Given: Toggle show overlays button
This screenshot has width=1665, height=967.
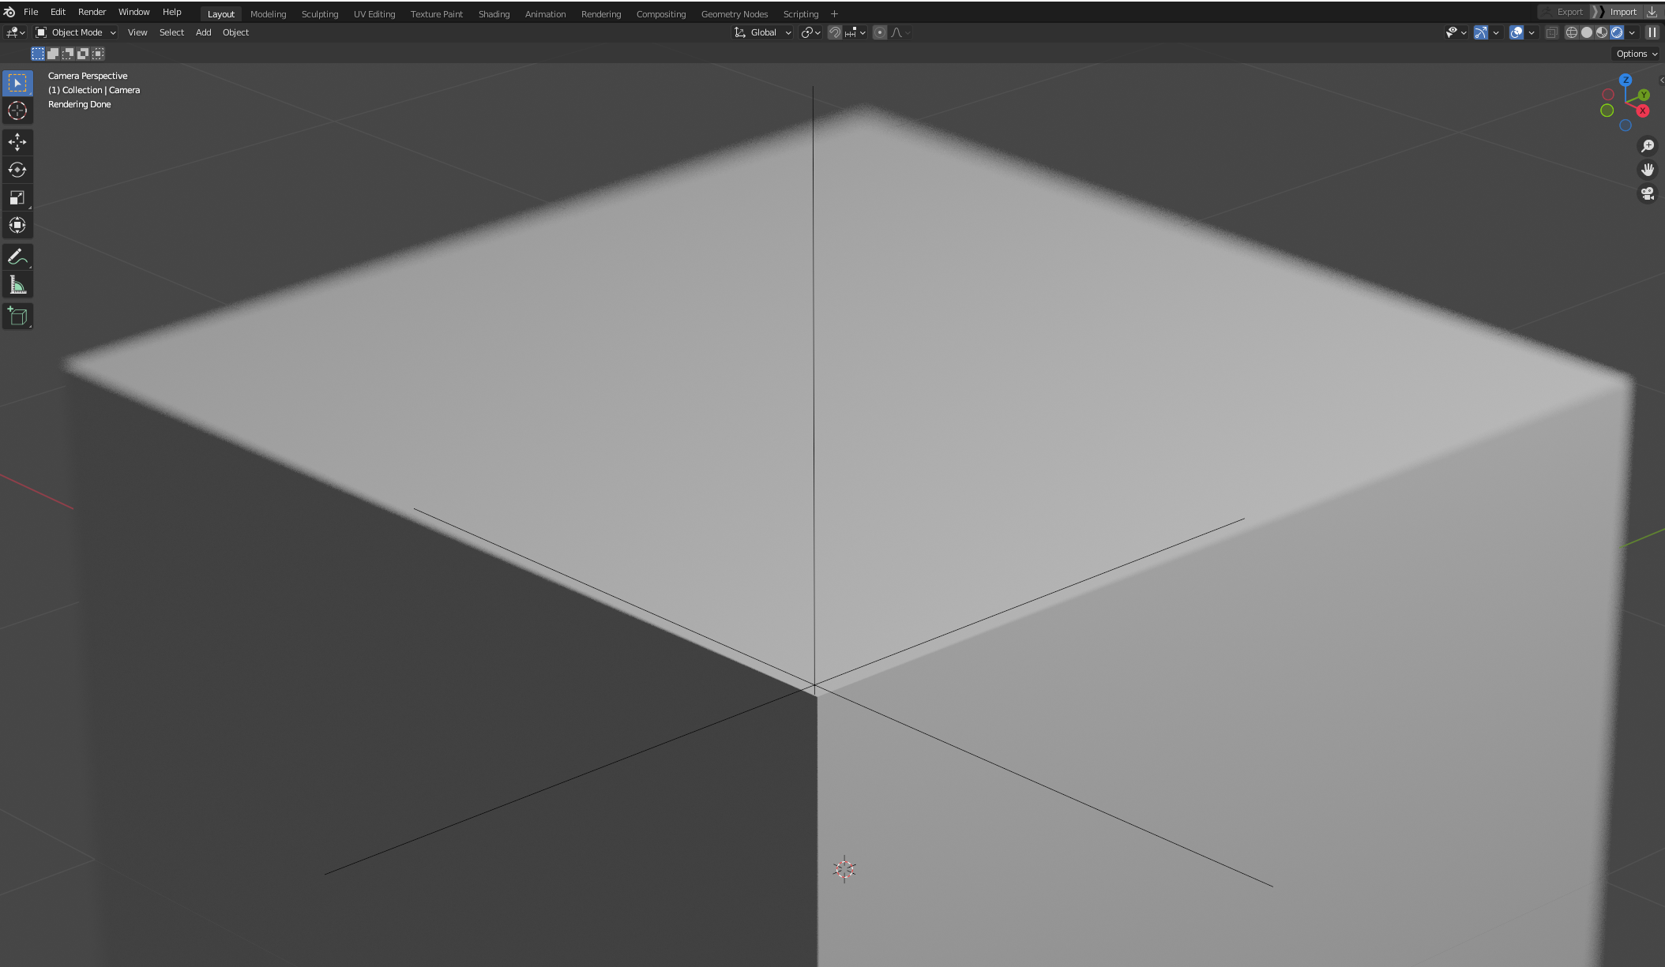Looking at the screenshot, I should 1517,32.
